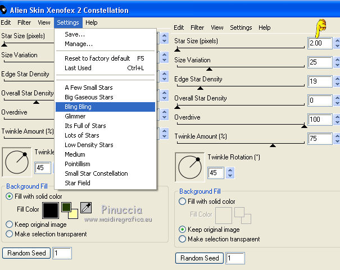Viewport: 340px width, 270px height.
Task: Click right Overall Star Density stepper
Action: (337, 100)
